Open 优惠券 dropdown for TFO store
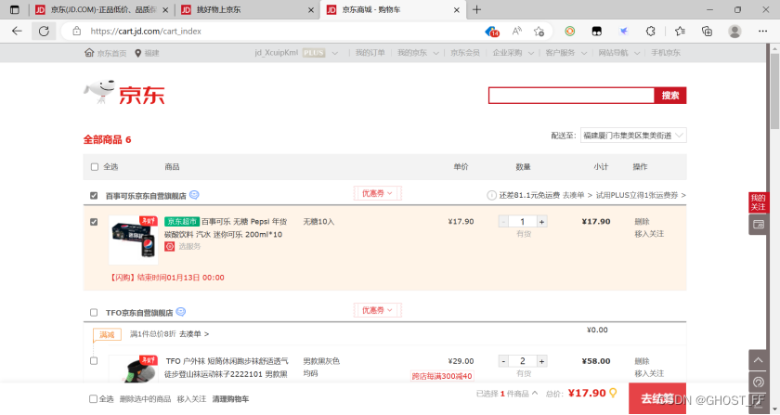 [377, 310]
